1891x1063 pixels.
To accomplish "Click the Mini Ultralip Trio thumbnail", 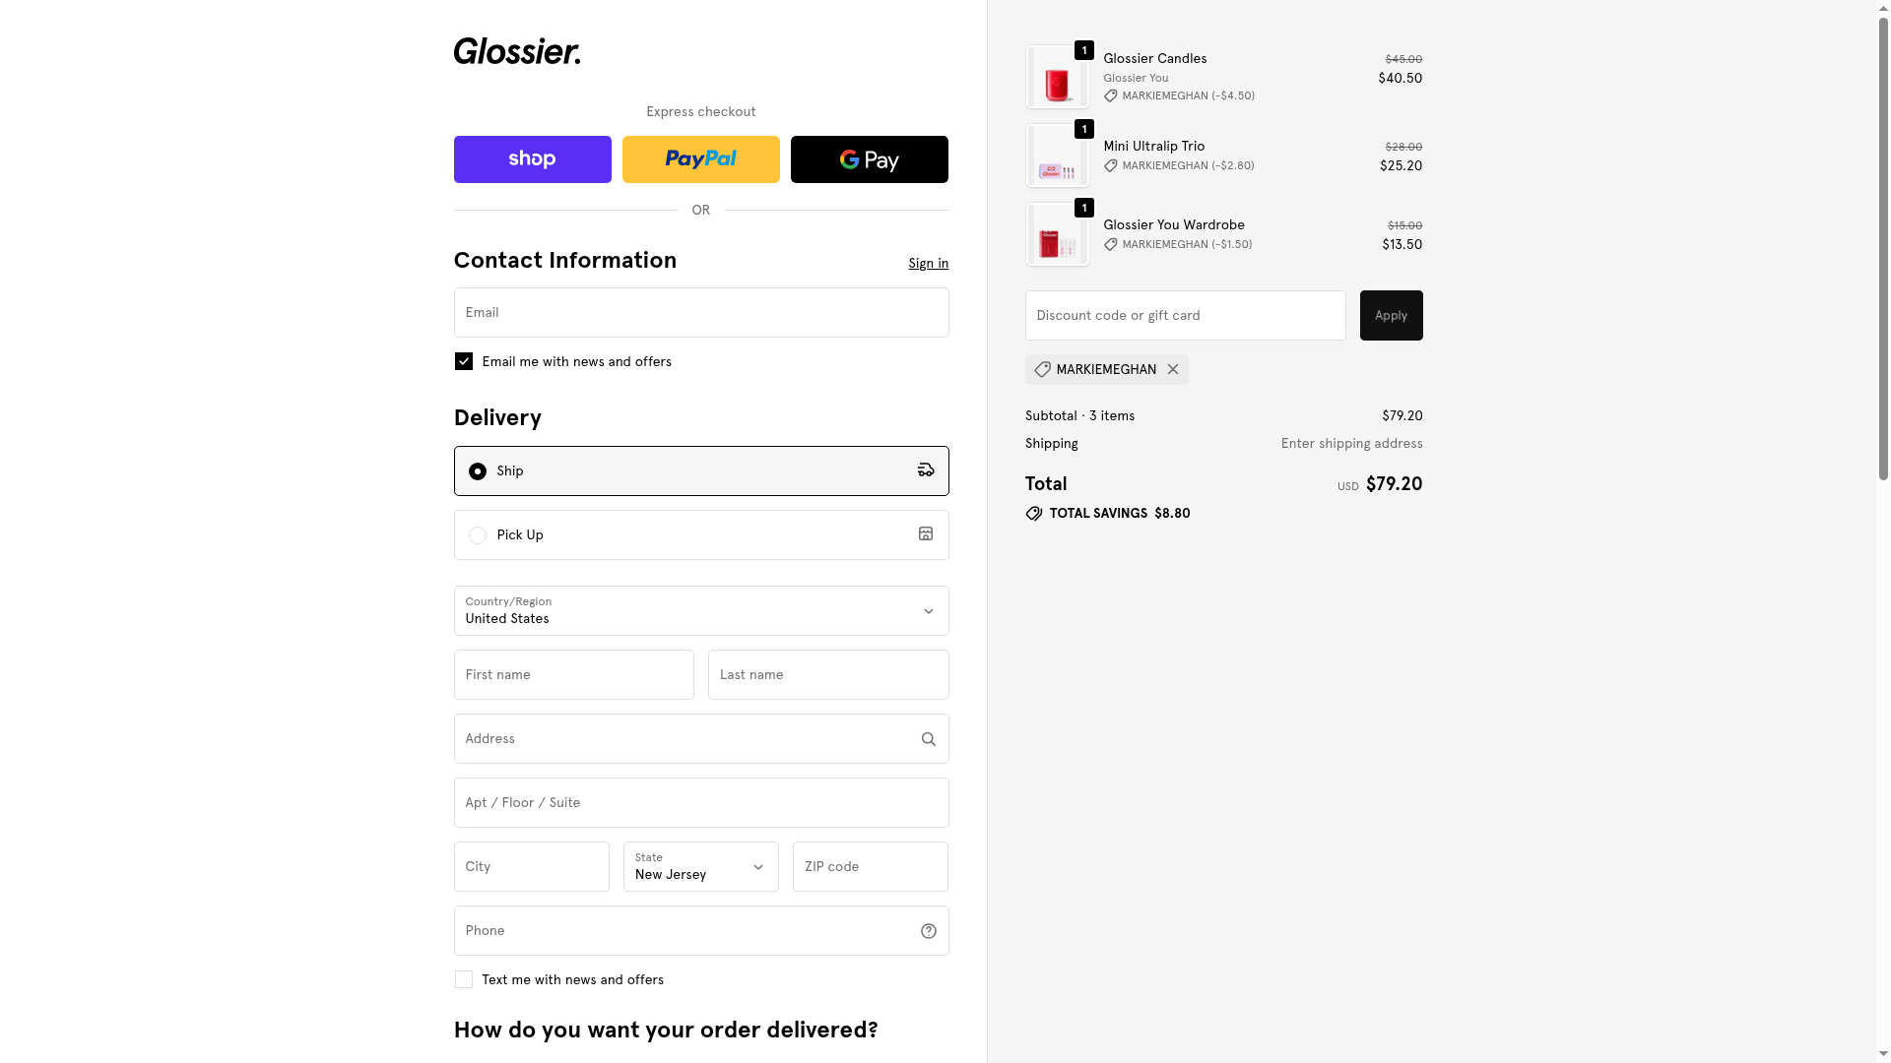I will 1057,156.
